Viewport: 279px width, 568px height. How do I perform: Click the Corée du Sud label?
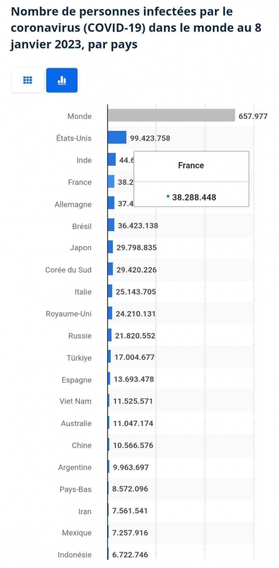tap(69, 270)
